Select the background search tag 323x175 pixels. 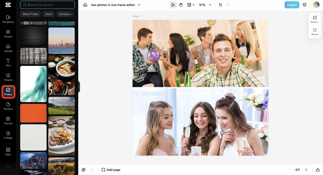point(66,14)
